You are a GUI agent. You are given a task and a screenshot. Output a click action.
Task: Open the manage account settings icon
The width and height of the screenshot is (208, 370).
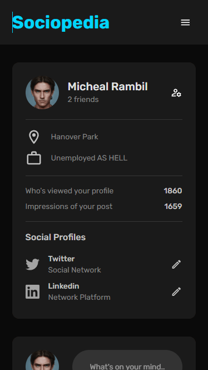[x=176, y=93]
